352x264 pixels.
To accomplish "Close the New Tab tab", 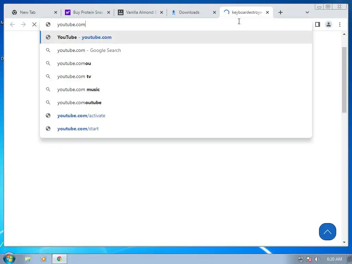I will click(56, 12).
